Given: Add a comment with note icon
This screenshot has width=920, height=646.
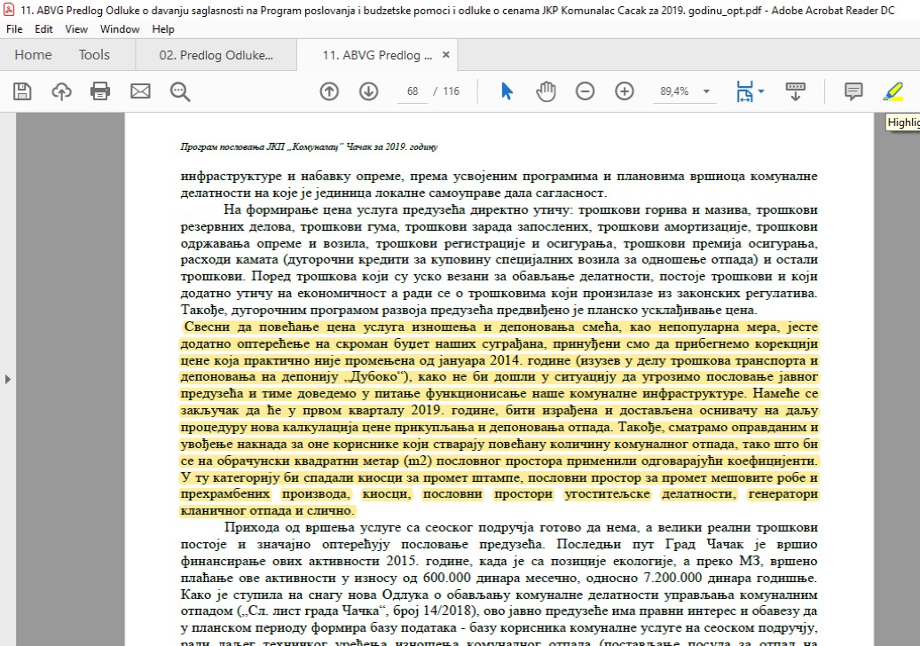Looking at the screenshot, I should click(853, 91).
